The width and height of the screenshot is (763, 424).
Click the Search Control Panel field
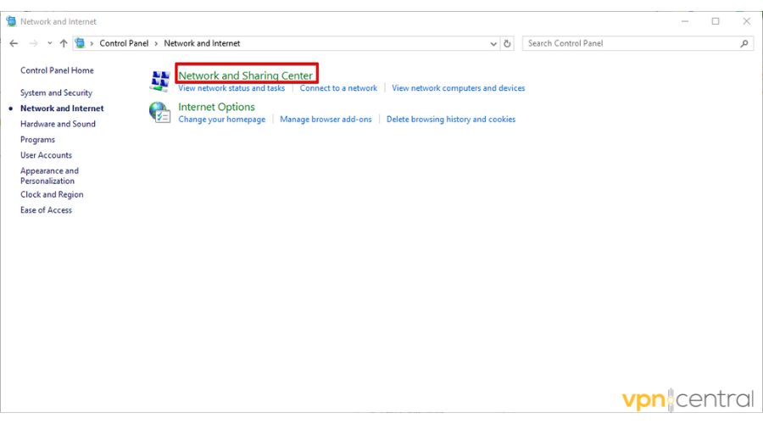pyautogui.click(x=630, y=43)
